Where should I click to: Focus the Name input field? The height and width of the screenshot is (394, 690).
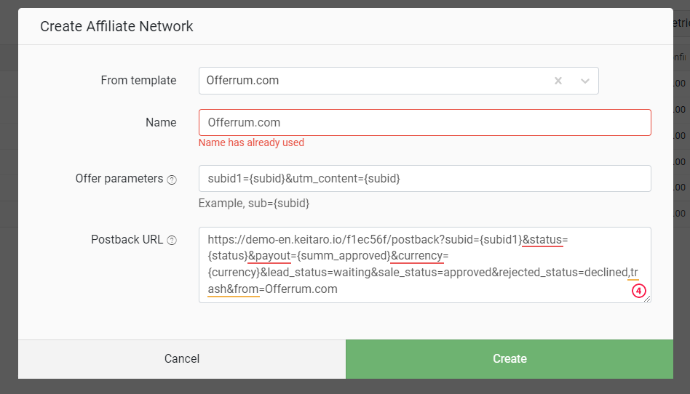[x=424, y=122]
